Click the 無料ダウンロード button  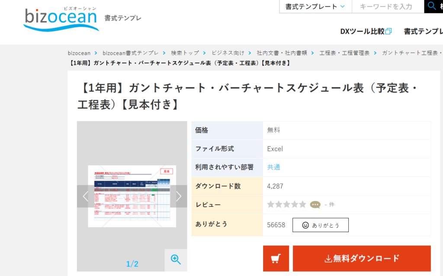pos(362,258)
